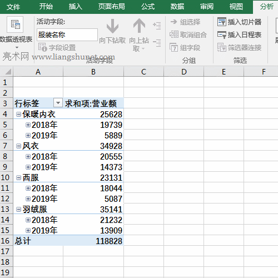Expand 2019年 under 风衣

pos(28,167)
